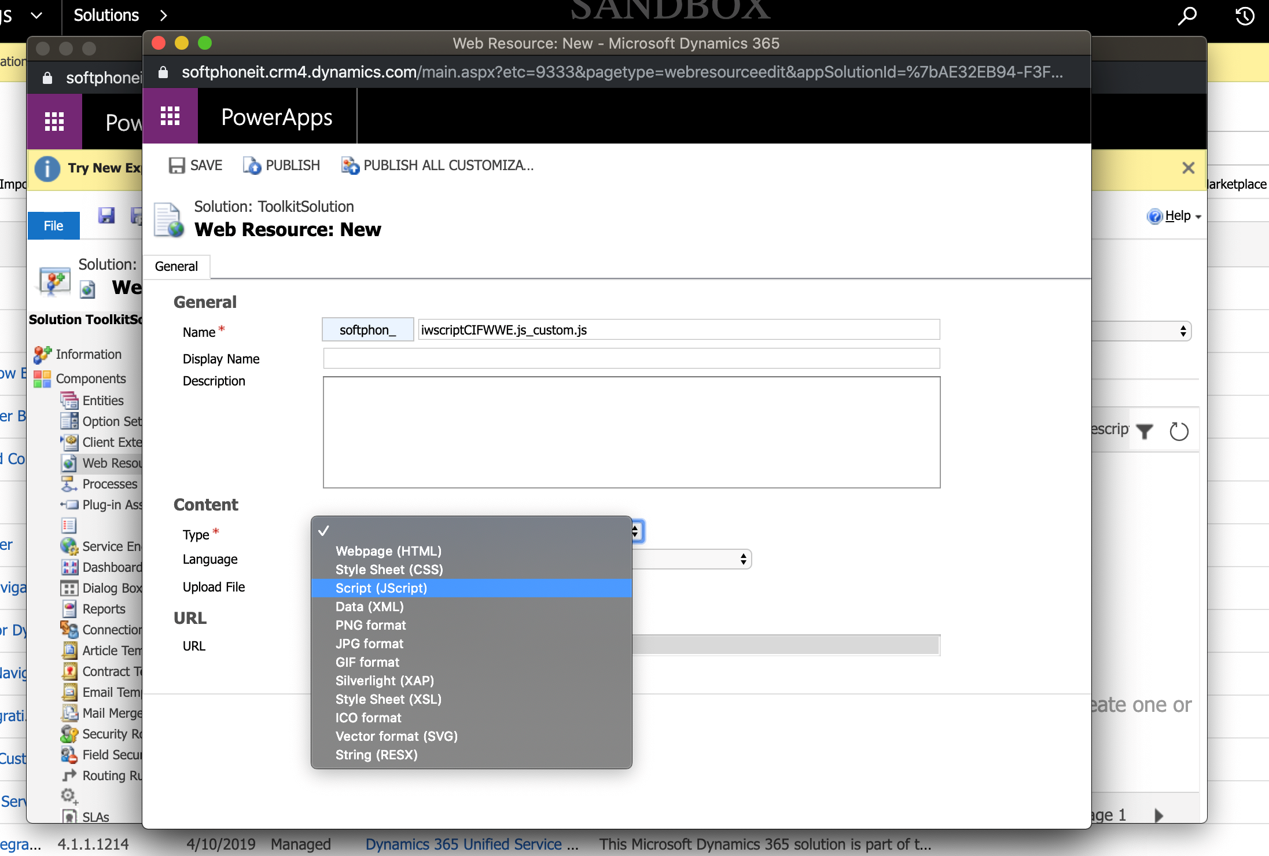Open Client Extensions tree item
Image resolution: width=1269 pixels, height=856 pixels.
[101, 442]
